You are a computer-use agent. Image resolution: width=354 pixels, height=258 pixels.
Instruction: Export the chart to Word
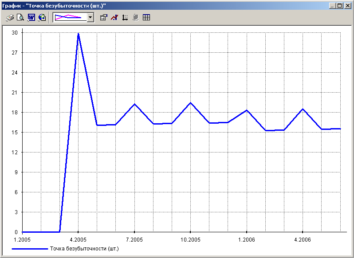click(31, 18)
